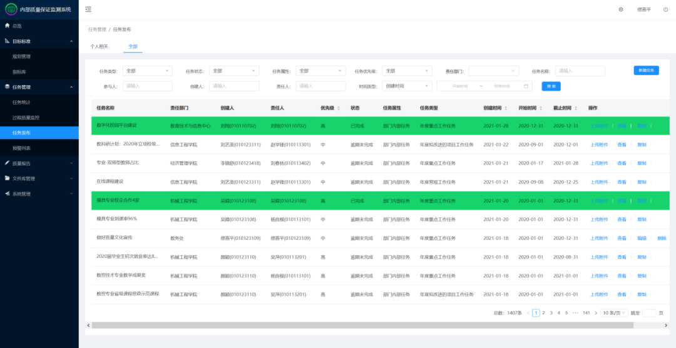This screenshot has height=348, width=676.
Task: Click the 文件库管理 folder icon in sidebar
Action: pos(8,178)
